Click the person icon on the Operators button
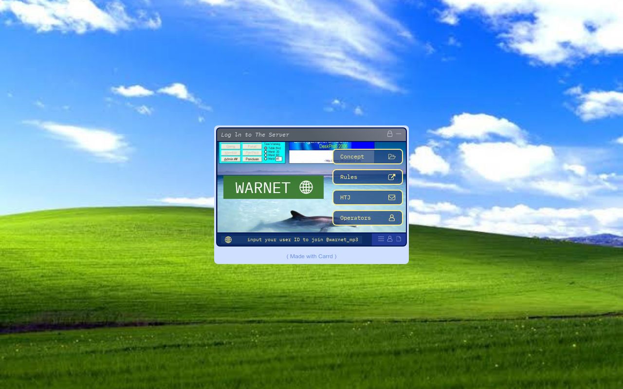This screenshot has width=623, height=389. point(392,218)
